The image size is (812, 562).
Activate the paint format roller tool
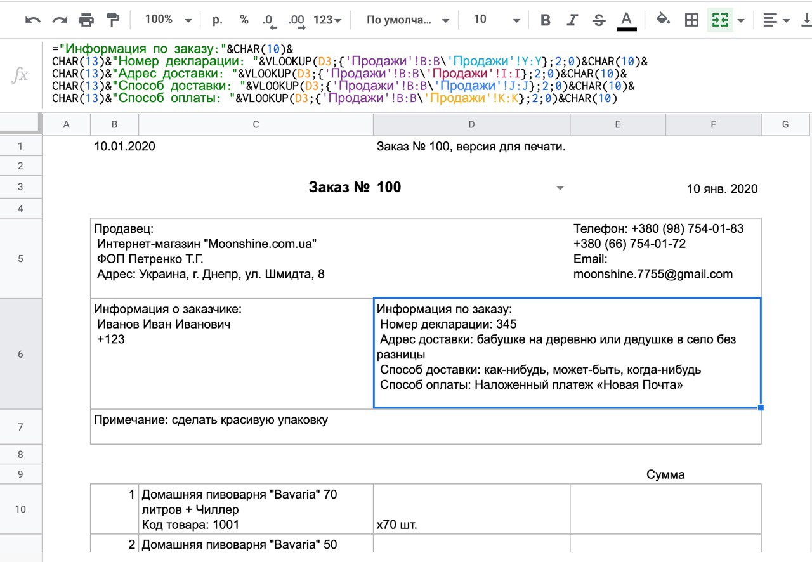[x=114, y=20]
